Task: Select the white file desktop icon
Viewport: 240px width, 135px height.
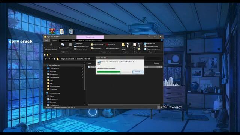Action: pos(61,31)
